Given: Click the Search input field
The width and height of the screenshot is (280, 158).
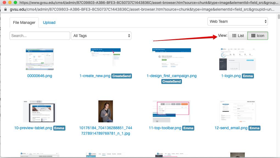Looking at the screenshot, I should click(40, 36).
